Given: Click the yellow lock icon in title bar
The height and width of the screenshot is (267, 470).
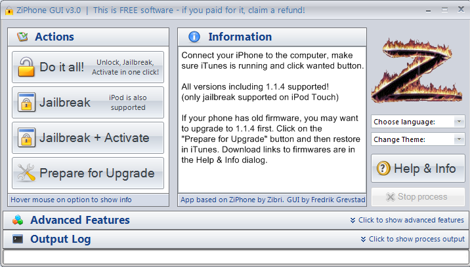Looking at the screenshot, I should click(9, 10).
